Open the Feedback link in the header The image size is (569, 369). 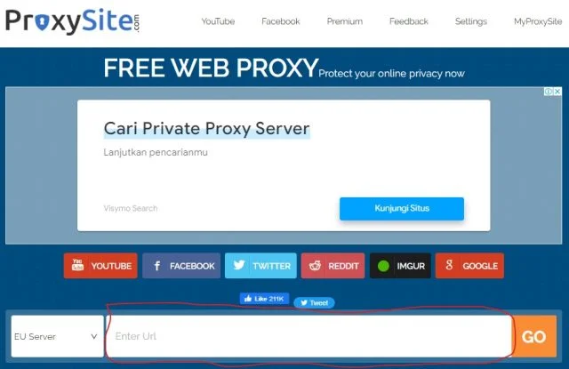(x=409, y=21)
